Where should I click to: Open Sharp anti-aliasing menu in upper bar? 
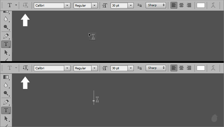point(156,5)
